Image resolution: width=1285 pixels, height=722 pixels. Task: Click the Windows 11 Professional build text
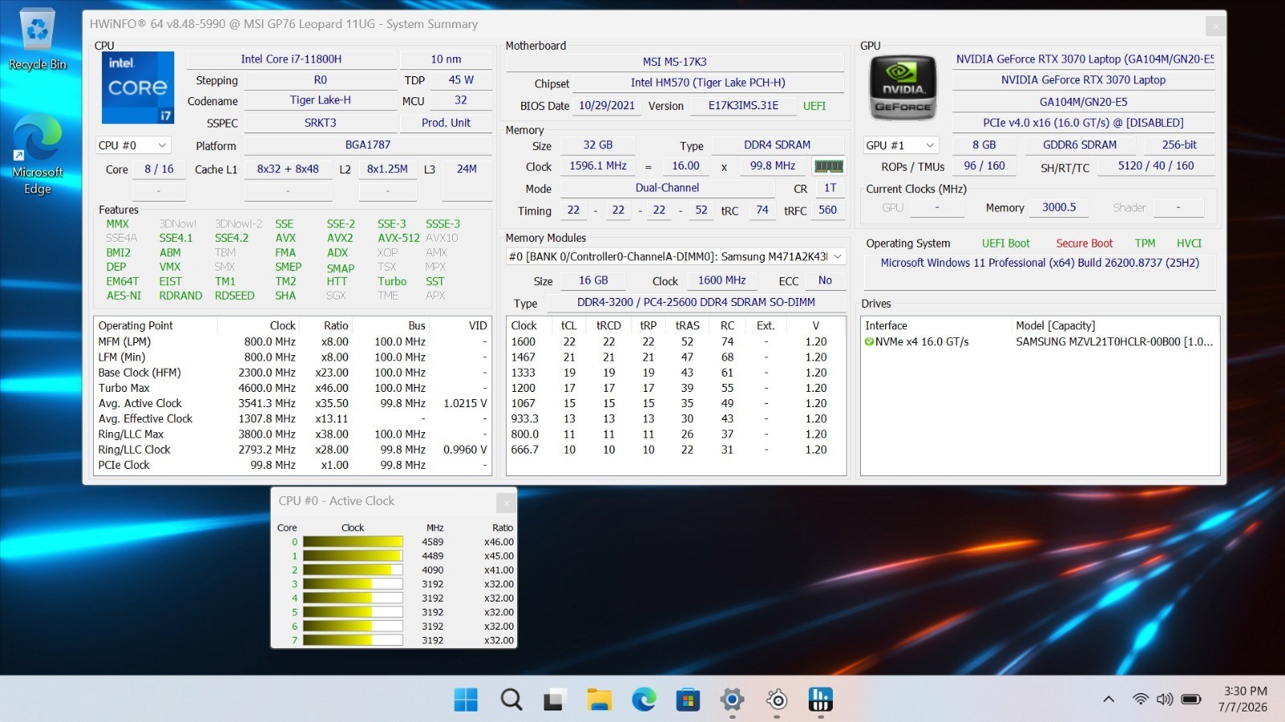point(1040,263)
